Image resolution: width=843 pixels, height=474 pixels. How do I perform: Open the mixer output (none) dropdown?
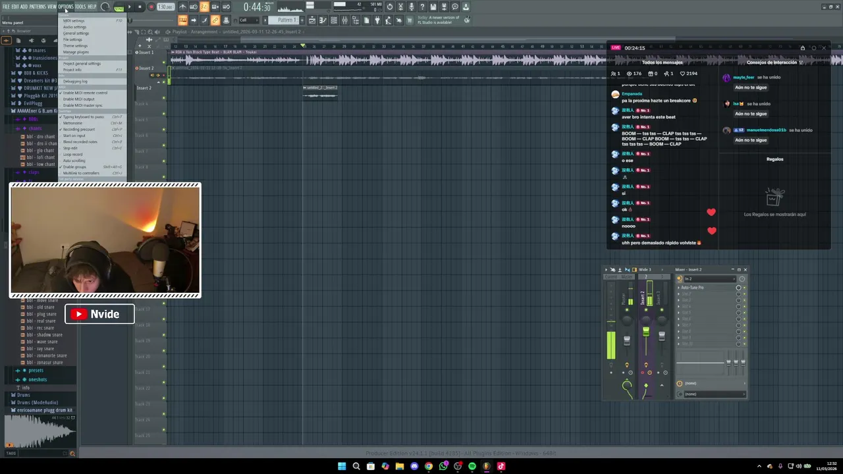coord(715,394)
